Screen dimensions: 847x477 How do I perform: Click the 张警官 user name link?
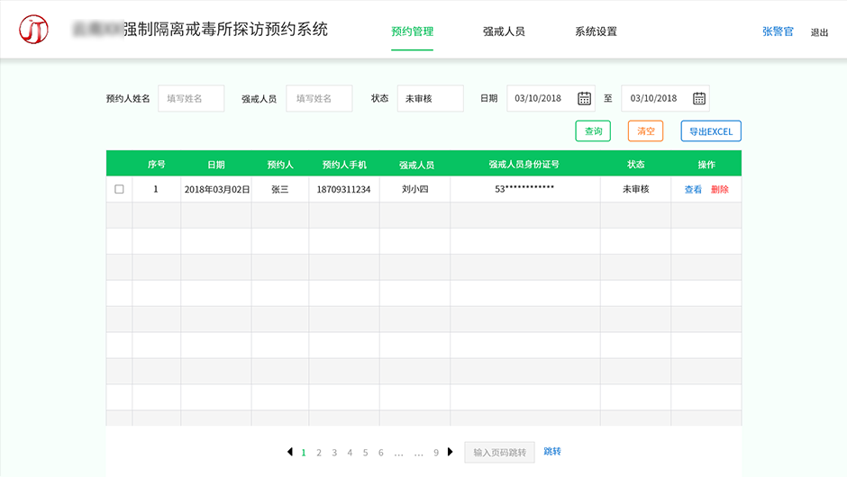[x=778, y=31]
